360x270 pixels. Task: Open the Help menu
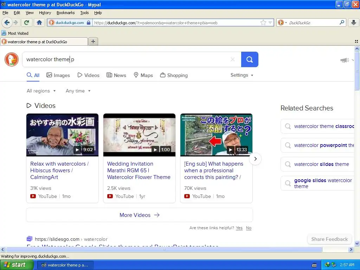click(x=98, y=13)
